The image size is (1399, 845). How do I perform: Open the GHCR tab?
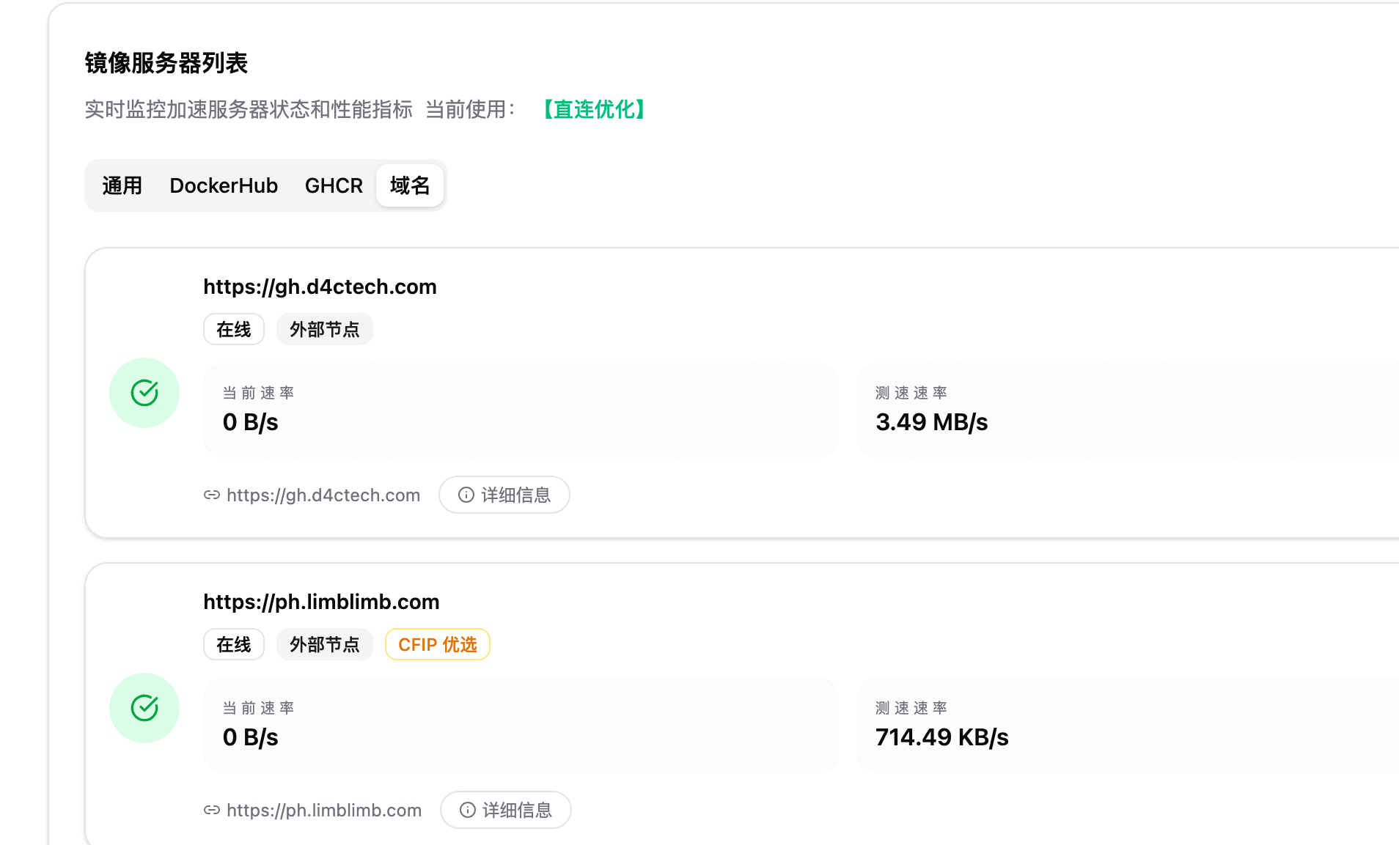pos(334,186)
